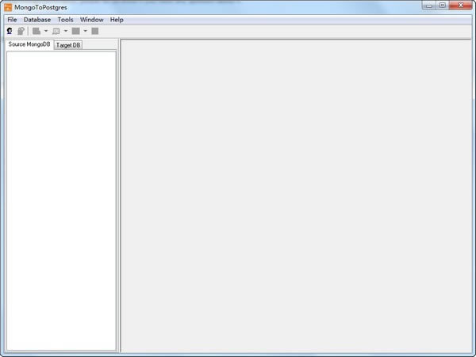The height and width of the screenshot is (357, 476).
Task: Open the File menu
Action: 12,20
